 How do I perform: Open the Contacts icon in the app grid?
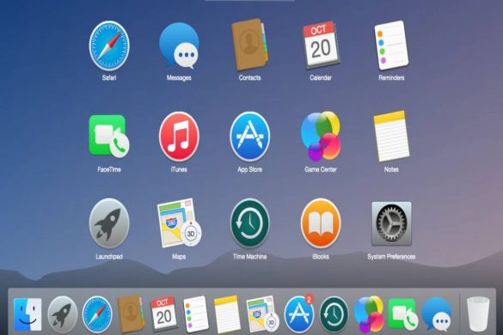(249, 45)
